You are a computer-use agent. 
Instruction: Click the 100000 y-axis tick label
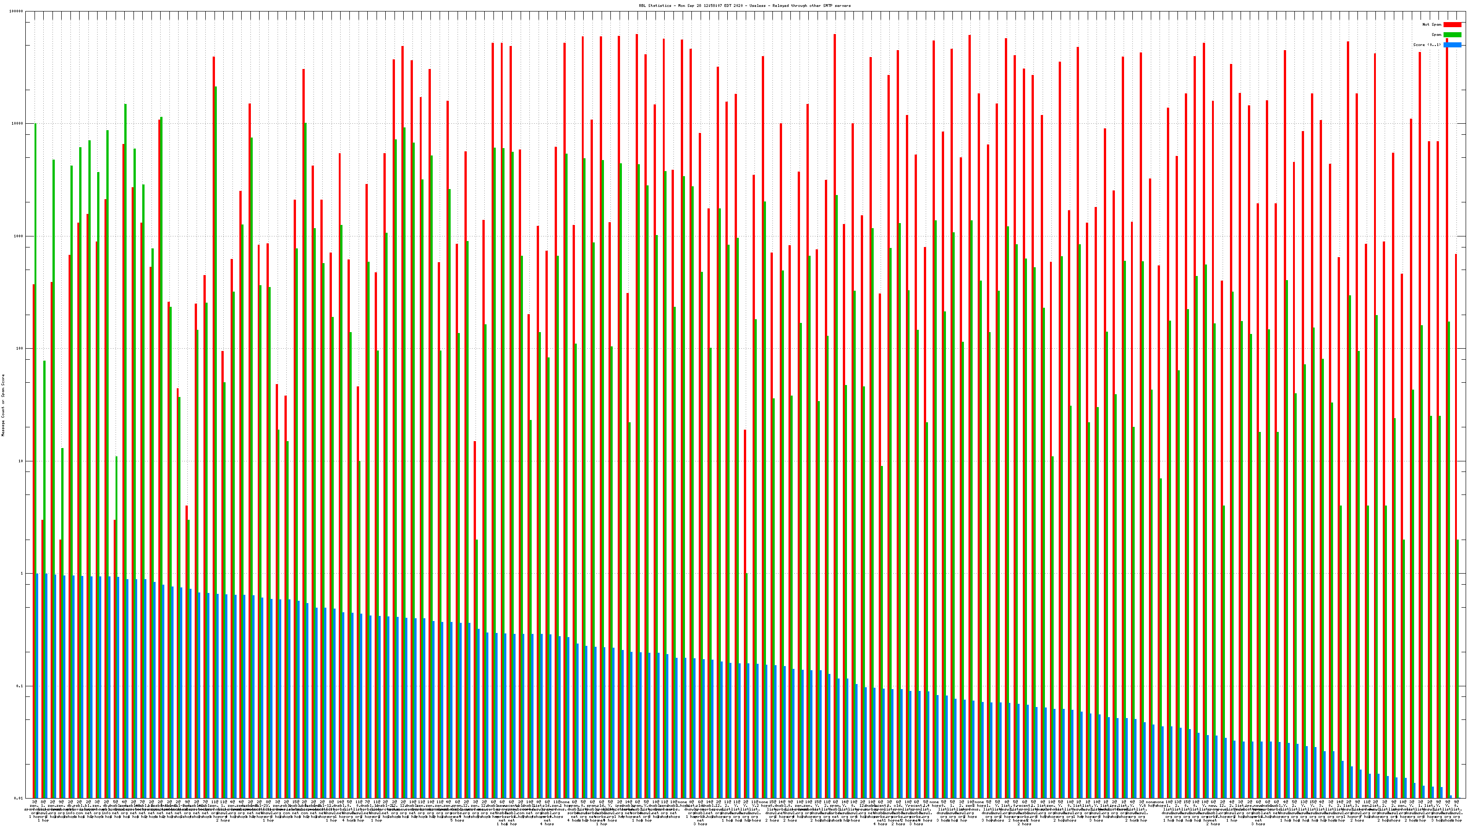pyautogui.click(x=17, y=11)
